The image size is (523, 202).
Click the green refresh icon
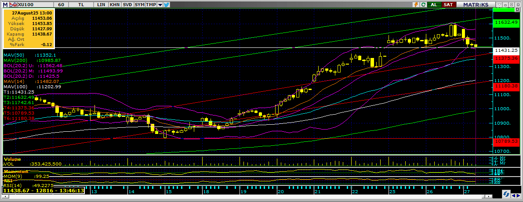423,4
